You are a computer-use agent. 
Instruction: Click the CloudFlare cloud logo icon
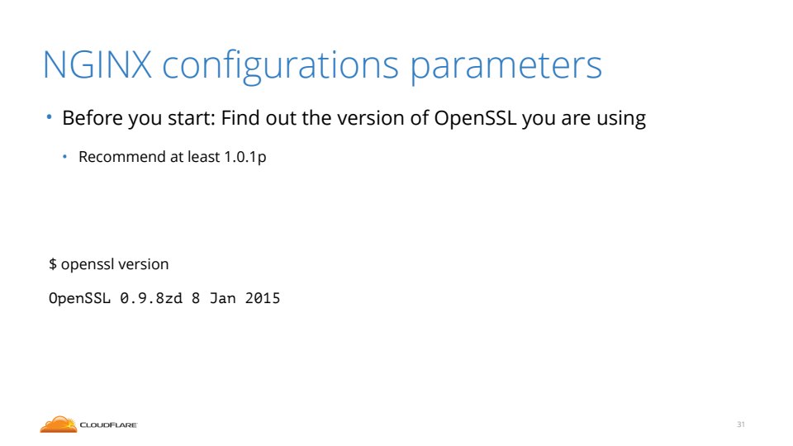pyautogui.click(x=57, y=424)
